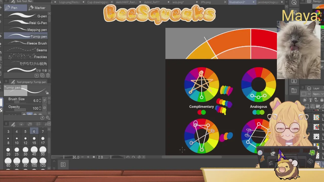
Task: Expand the hidden palette tabs chevron
Action: (49, 124)
